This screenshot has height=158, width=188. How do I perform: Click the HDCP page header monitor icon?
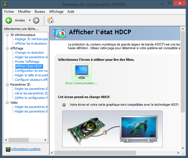60,34
